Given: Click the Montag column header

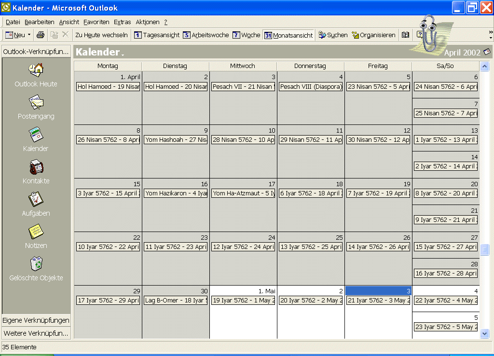Looking at the screenshot, I should pyautogui.click(x=108, y=66).
